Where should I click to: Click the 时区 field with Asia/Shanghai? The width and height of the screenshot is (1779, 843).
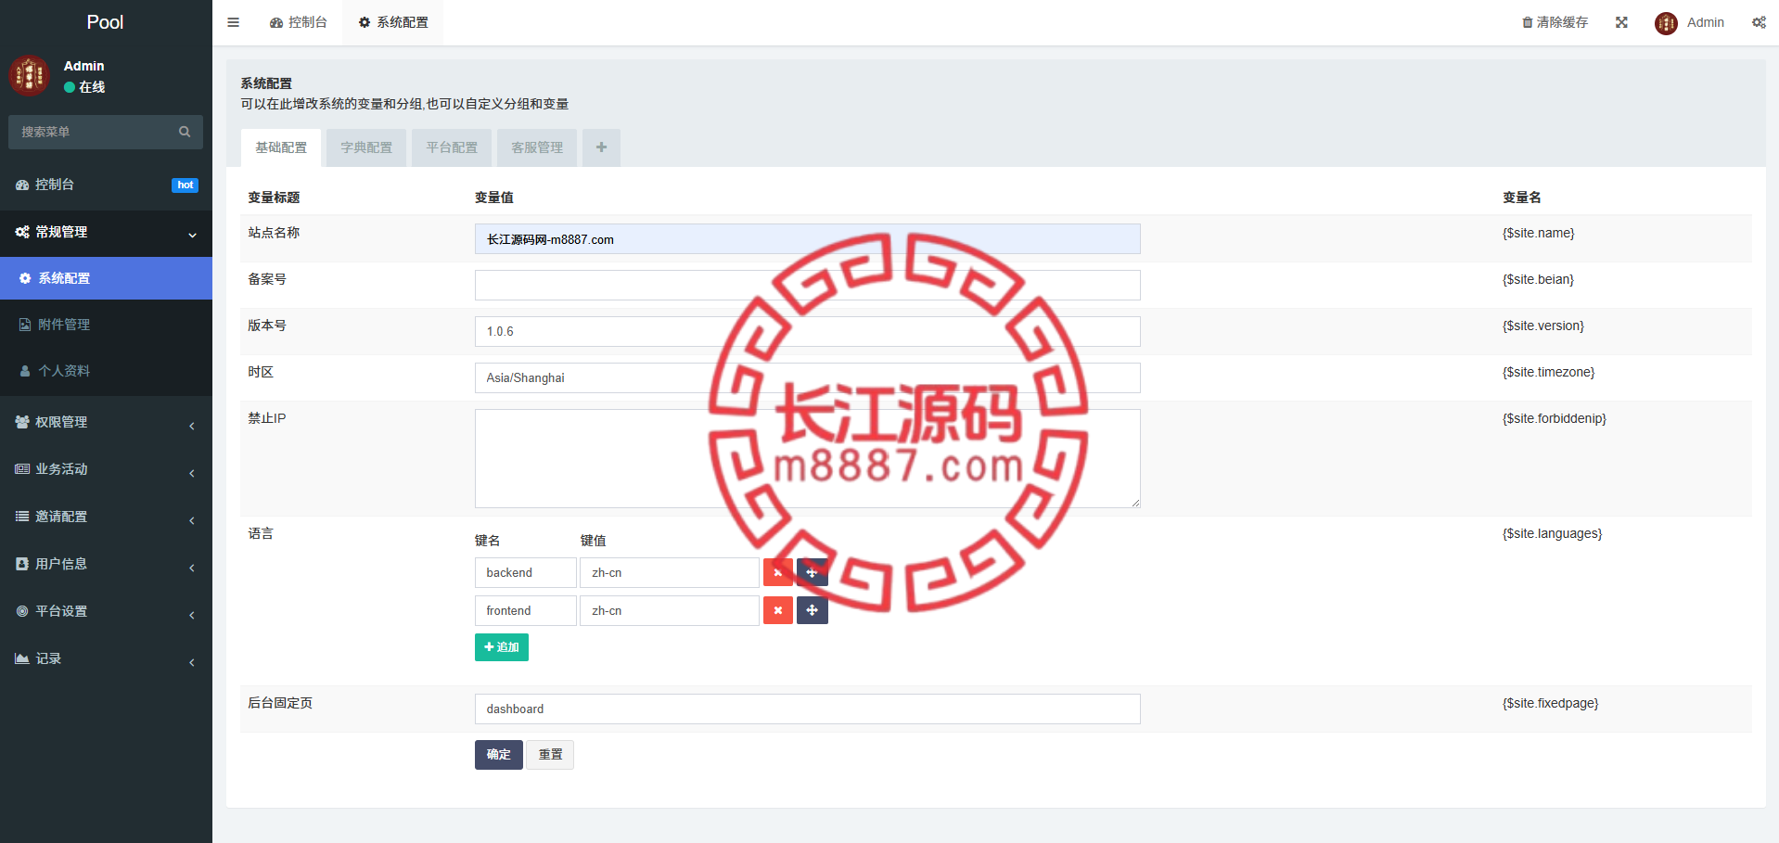808,378
